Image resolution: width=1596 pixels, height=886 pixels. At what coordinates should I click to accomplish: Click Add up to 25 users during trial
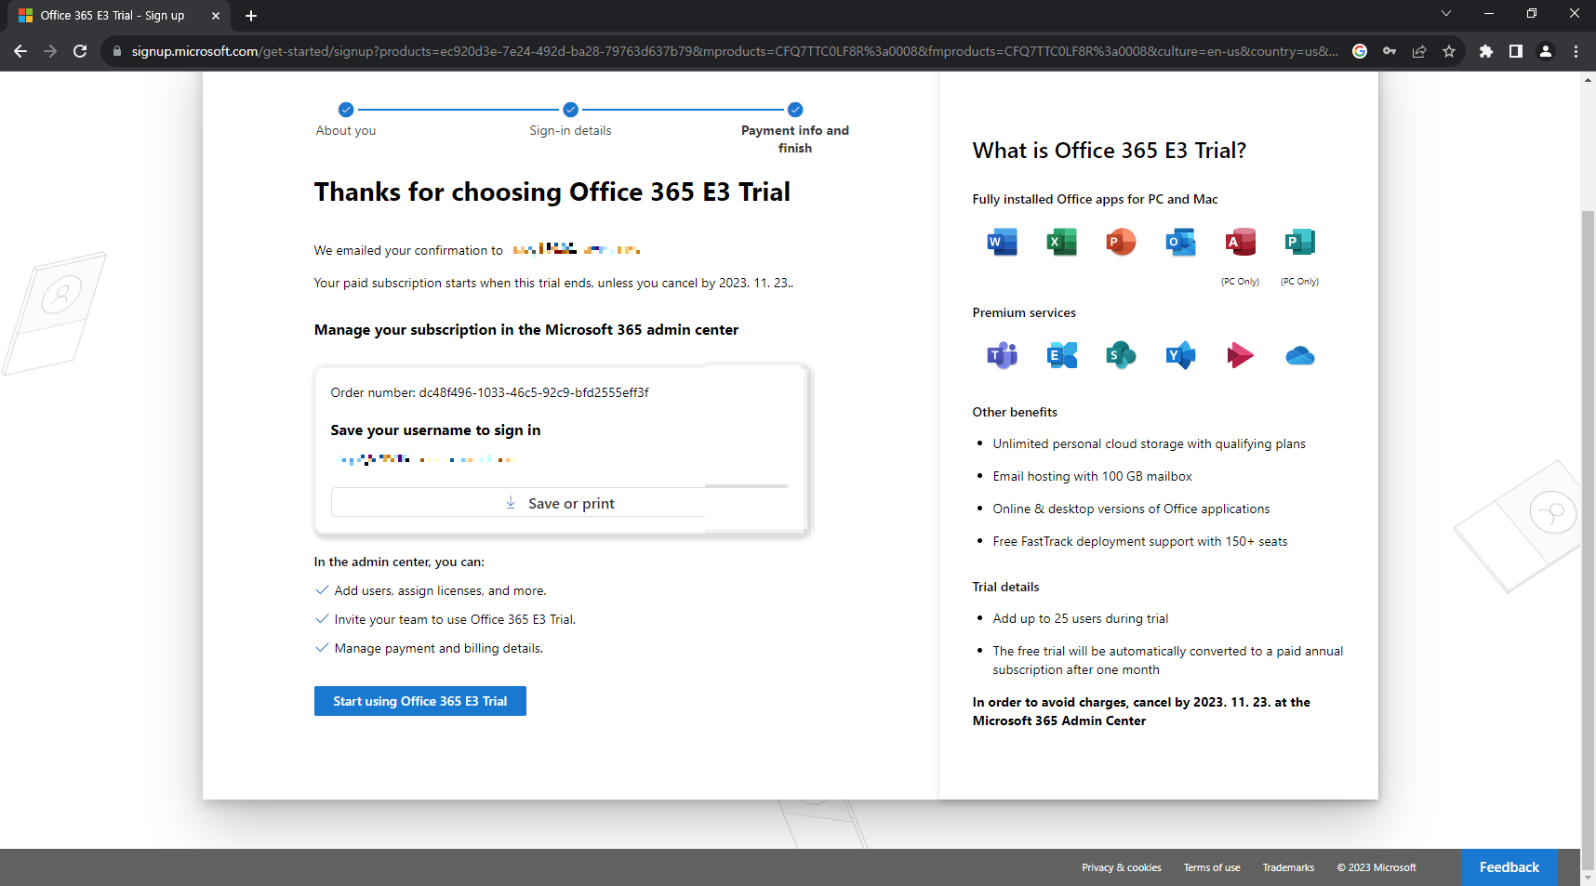click(1080, 618)
